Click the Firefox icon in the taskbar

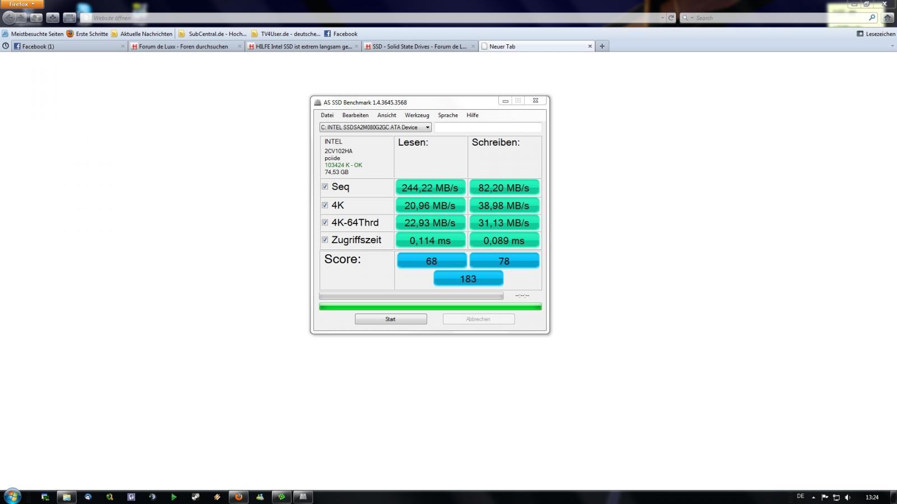click(238, 497)
